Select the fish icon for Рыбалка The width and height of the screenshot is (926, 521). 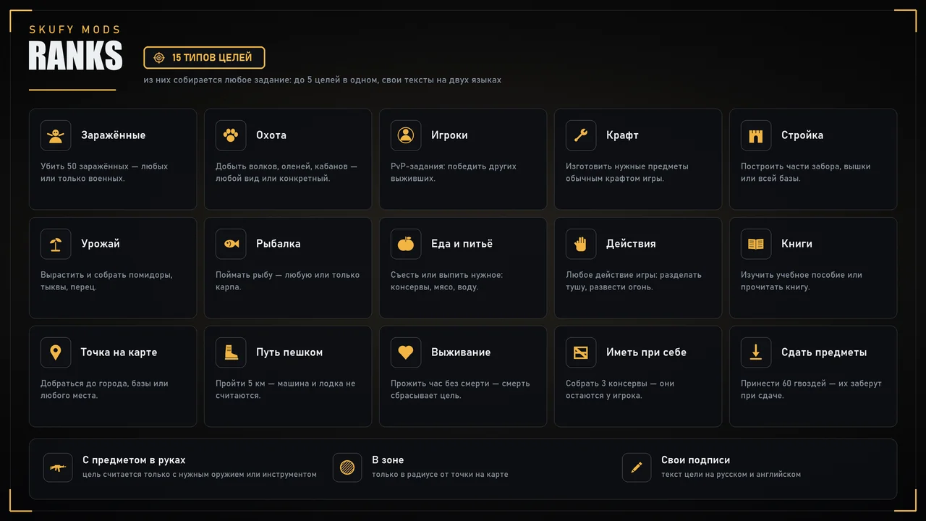click(231, 244)
